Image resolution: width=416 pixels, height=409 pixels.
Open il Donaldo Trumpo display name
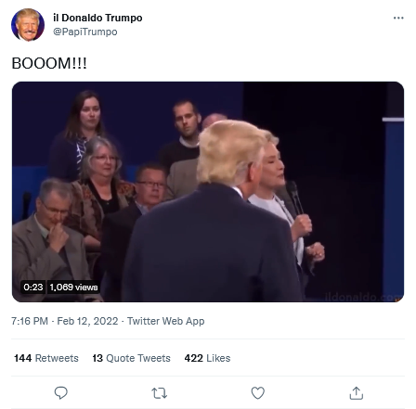97,18
